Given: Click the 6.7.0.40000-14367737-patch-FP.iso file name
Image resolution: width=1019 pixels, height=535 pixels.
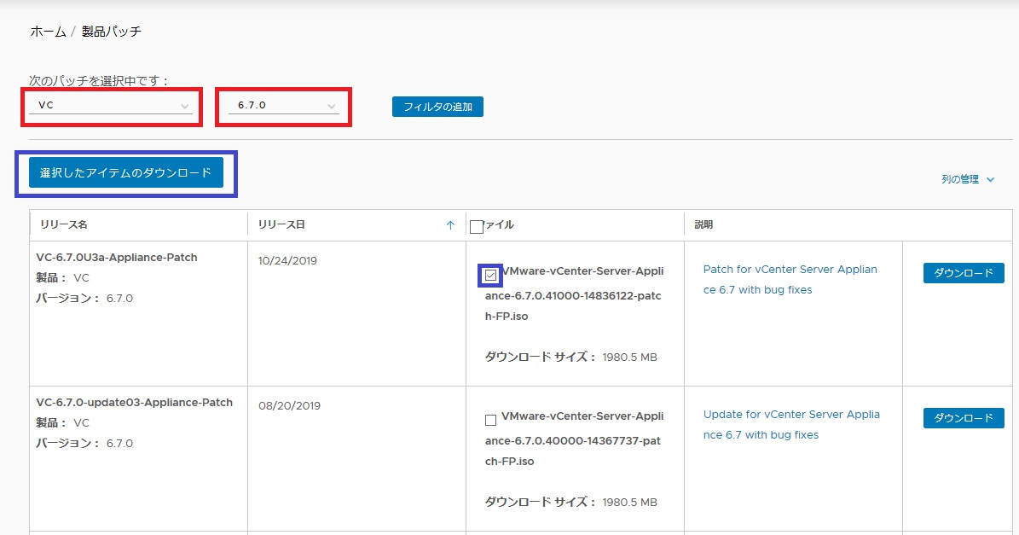Looking at the screenshot, I should click(574, 439).
